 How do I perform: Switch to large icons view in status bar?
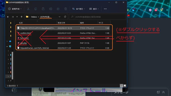coord(125,86)
